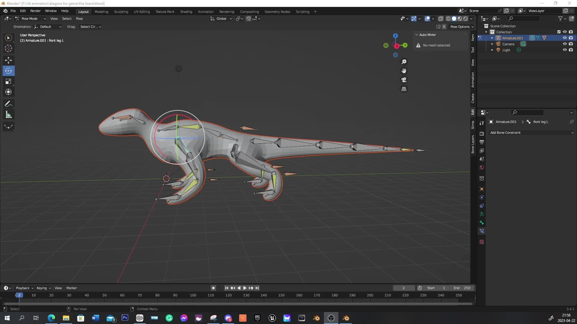Image resolution: width=577 pixels, height=324 pixels.
Task: Select the Annotate tool
Action: click(x=8, y=104)
